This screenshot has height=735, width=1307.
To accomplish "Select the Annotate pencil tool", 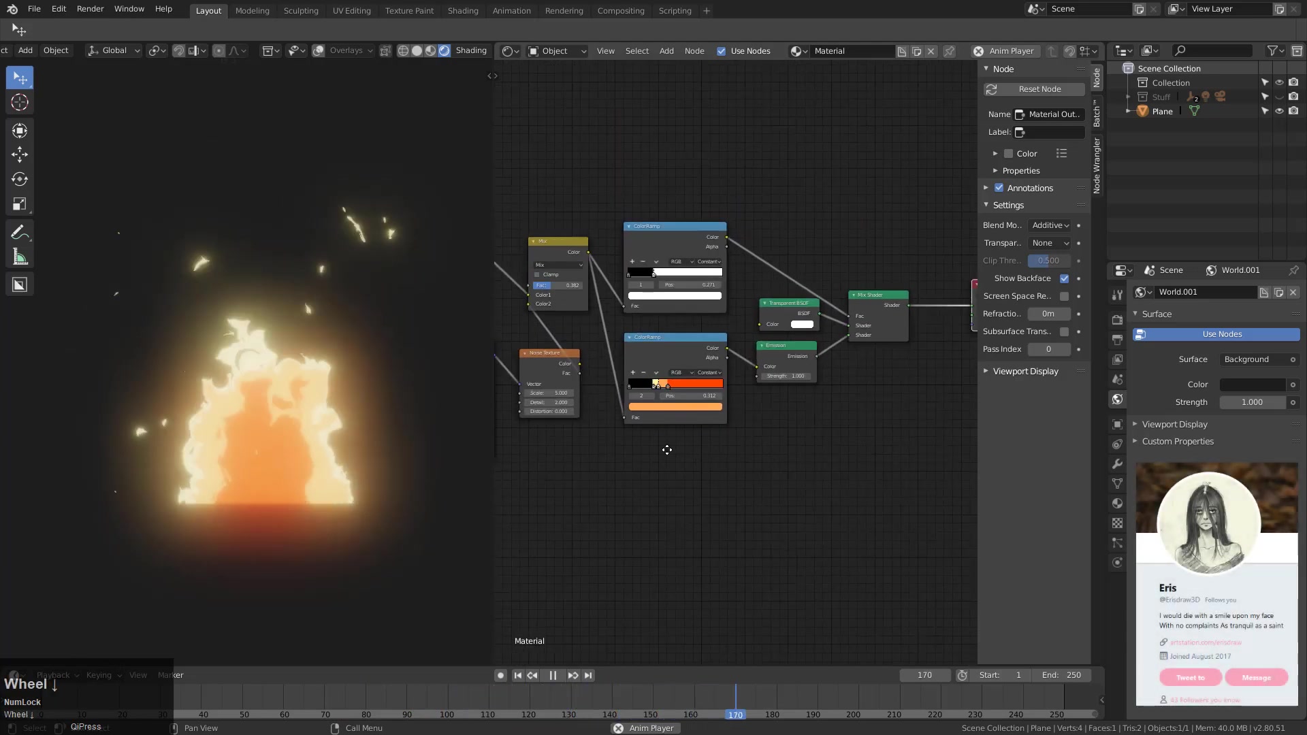I will click(19, 233).
